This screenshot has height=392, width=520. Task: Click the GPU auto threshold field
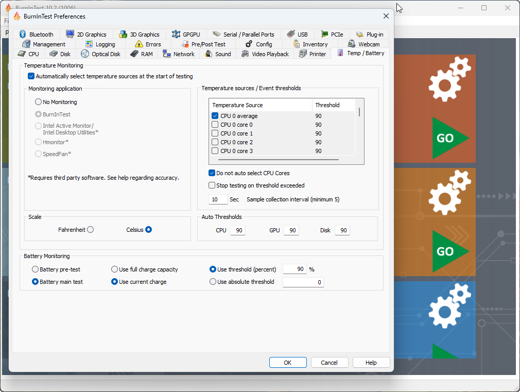click(291, 230)
